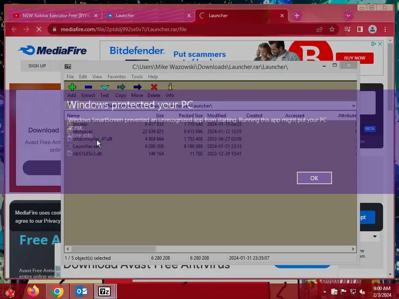The height and width of the screenshot is (299, 399).
Task: Toggle the Chrome side panel icon
Action: (360, 29)
